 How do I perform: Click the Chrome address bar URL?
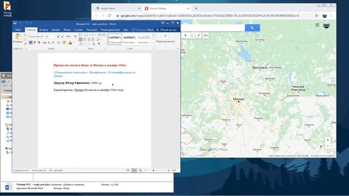pos(209,16)
